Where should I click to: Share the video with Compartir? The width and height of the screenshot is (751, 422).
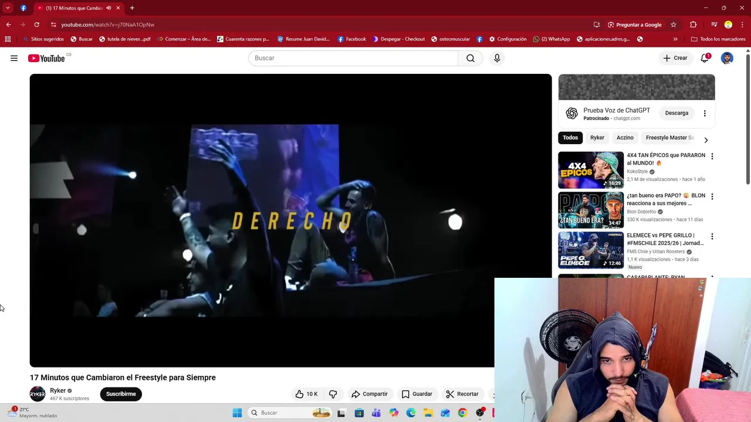(x=369, y=394)
